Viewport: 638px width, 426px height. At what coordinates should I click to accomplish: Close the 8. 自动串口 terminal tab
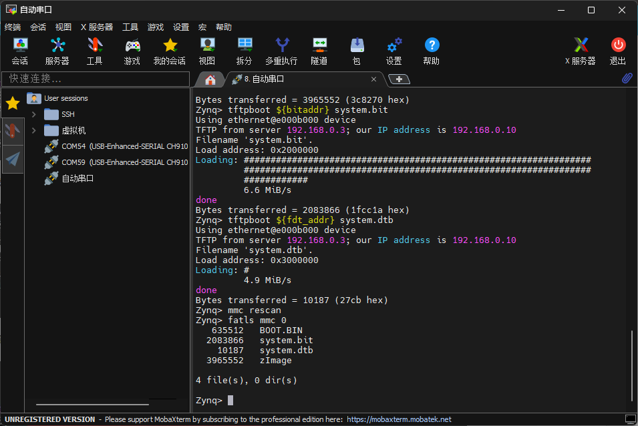tap(374, 79)
